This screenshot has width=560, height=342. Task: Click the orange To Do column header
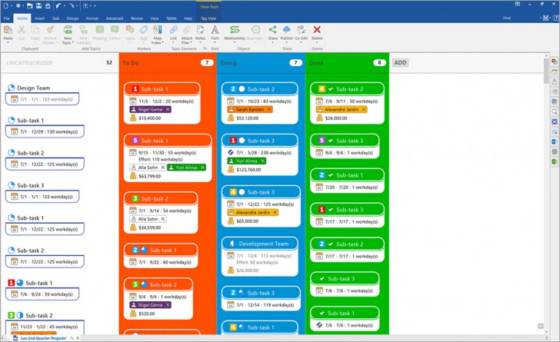click(168, 63)
